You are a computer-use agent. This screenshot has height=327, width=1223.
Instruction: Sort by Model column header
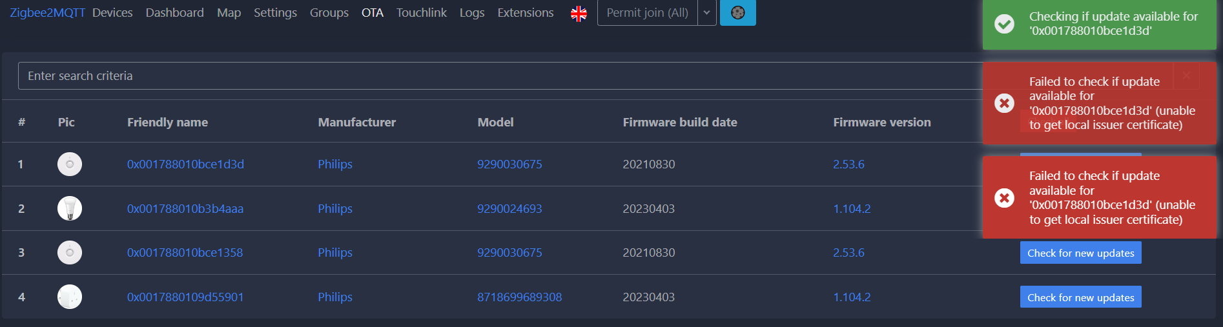pyautogui.click(x=495, y=122)
